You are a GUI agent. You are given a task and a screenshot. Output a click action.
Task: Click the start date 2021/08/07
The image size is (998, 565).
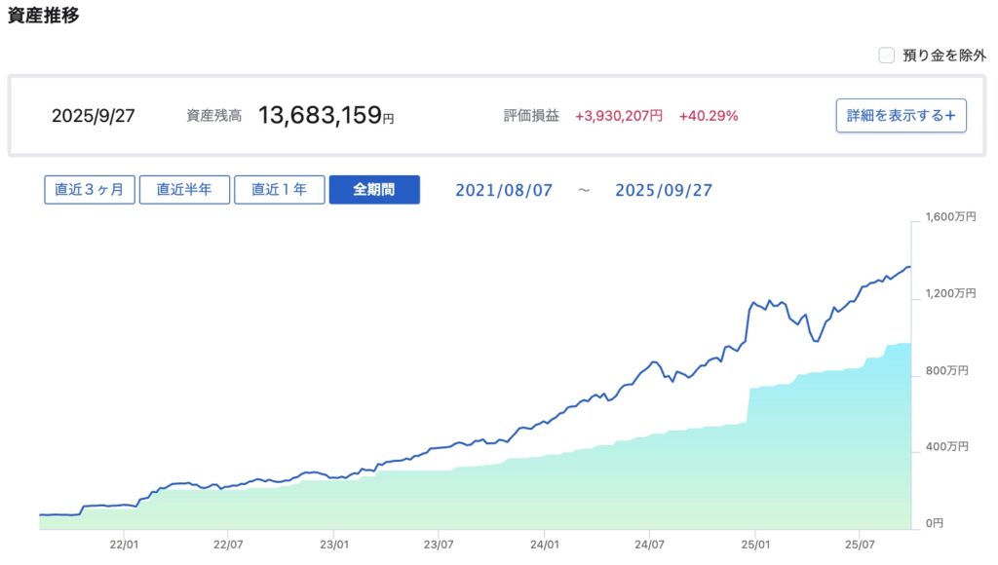click(x=504, y=190)
